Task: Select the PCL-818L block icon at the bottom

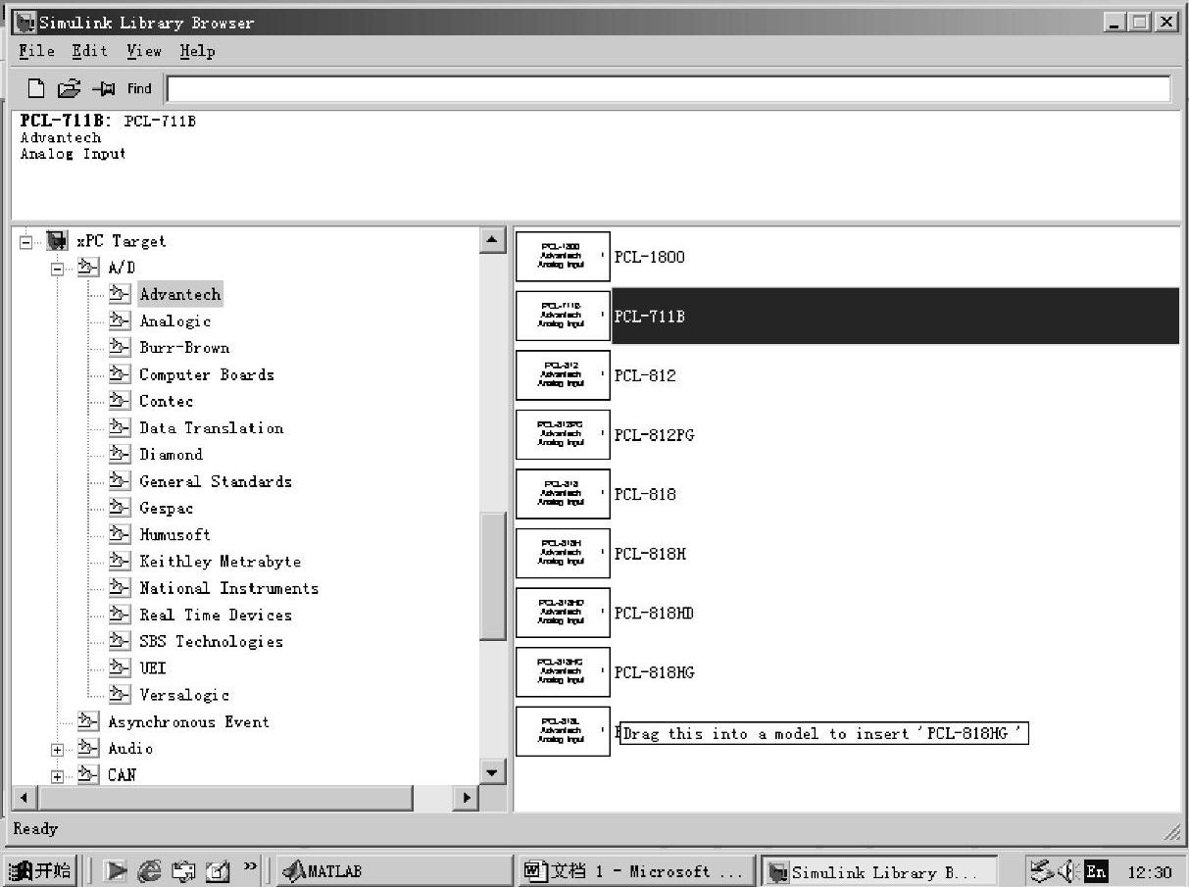Action: point(563,731)
